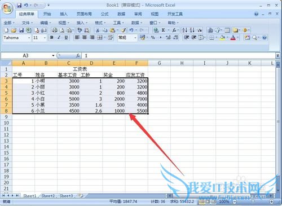Run the spelling check icon
282x206 pixels.
coord(80,30)
